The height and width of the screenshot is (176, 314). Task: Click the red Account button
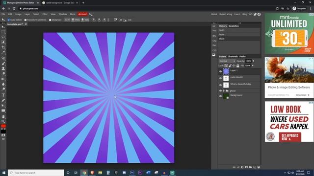click(x=82, y=14)
